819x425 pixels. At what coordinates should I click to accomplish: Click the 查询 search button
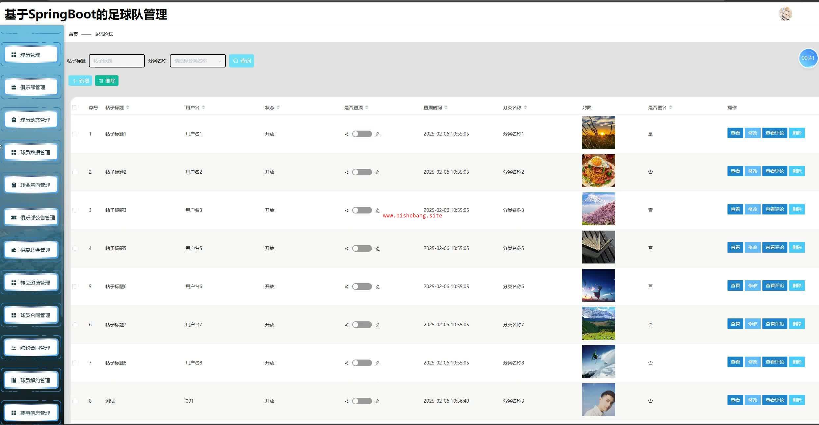click(242, 61)
